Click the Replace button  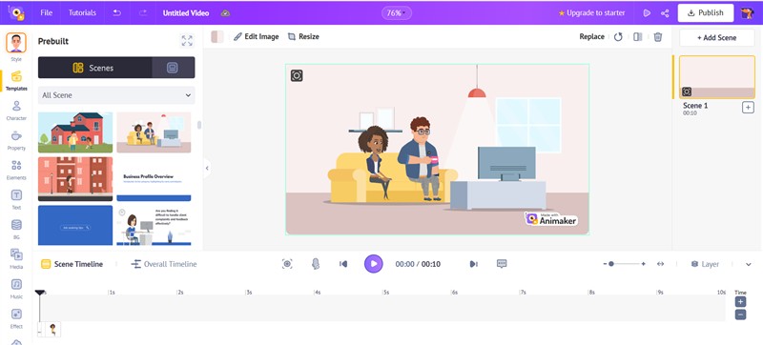(x=591, y=36)
